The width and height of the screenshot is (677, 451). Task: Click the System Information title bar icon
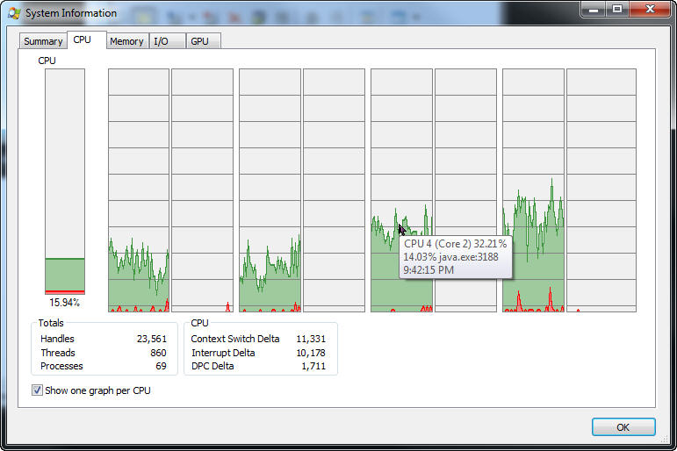pos(14,13)
